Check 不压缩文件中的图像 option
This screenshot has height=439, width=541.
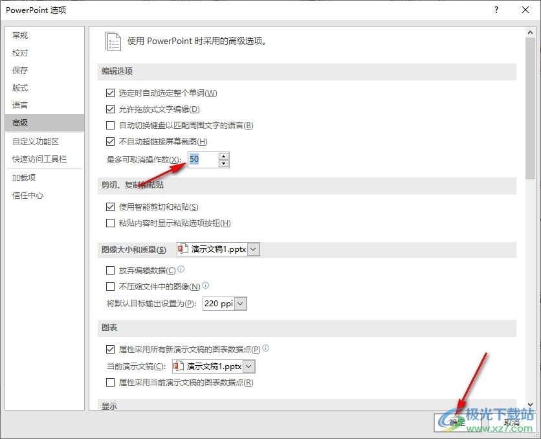(110, 286)
